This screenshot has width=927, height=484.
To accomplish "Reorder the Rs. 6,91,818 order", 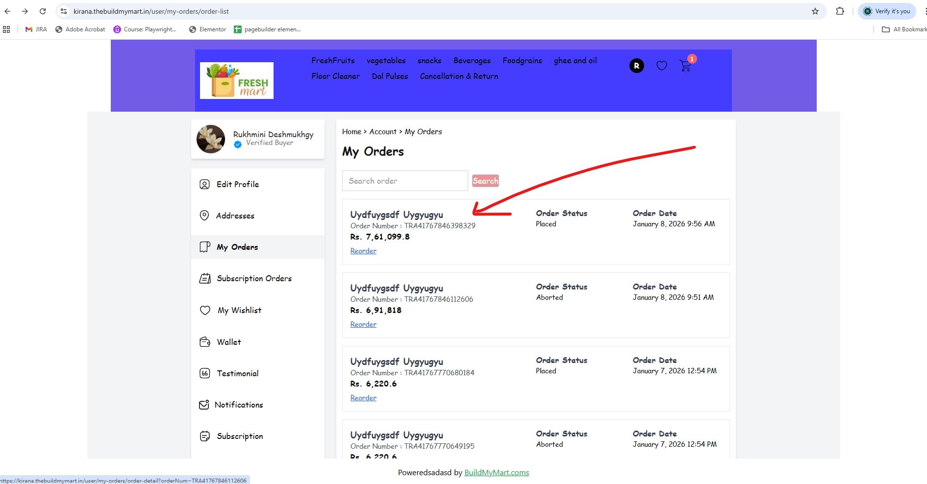I will point(363,324).
